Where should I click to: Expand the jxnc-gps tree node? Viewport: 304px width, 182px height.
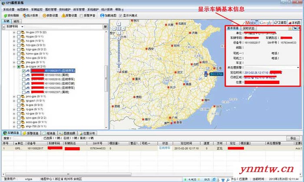click(x=14, y=96)
